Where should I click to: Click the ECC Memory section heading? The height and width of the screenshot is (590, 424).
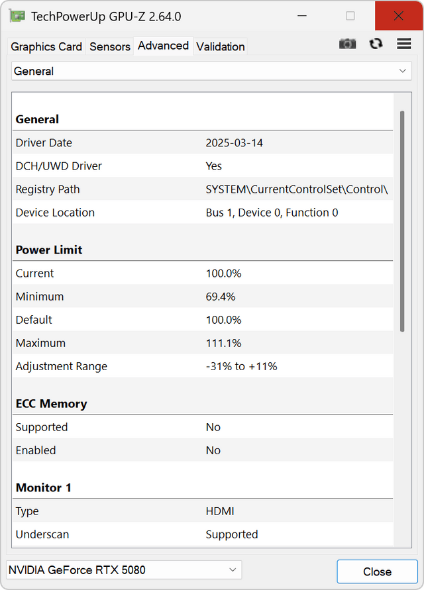(x=51, y=404)
